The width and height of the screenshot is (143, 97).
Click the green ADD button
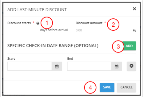129,46
